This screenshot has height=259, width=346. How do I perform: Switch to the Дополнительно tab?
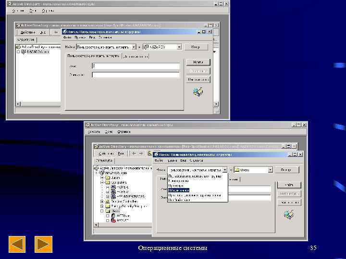tap(136, 57)
